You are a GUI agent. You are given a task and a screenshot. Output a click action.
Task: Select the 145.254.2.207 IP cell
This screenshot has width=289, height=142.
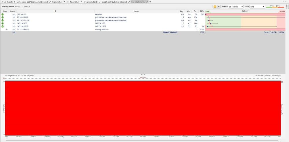pos(23,26)
